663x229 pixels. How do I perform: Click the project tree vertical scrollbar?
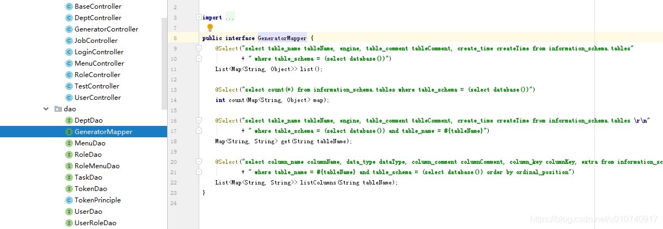tap(164, 63)
